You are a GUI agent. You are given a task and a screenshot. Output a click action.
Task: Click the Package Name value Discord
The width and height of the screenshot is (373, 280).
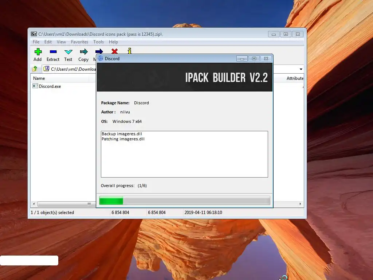141,103
